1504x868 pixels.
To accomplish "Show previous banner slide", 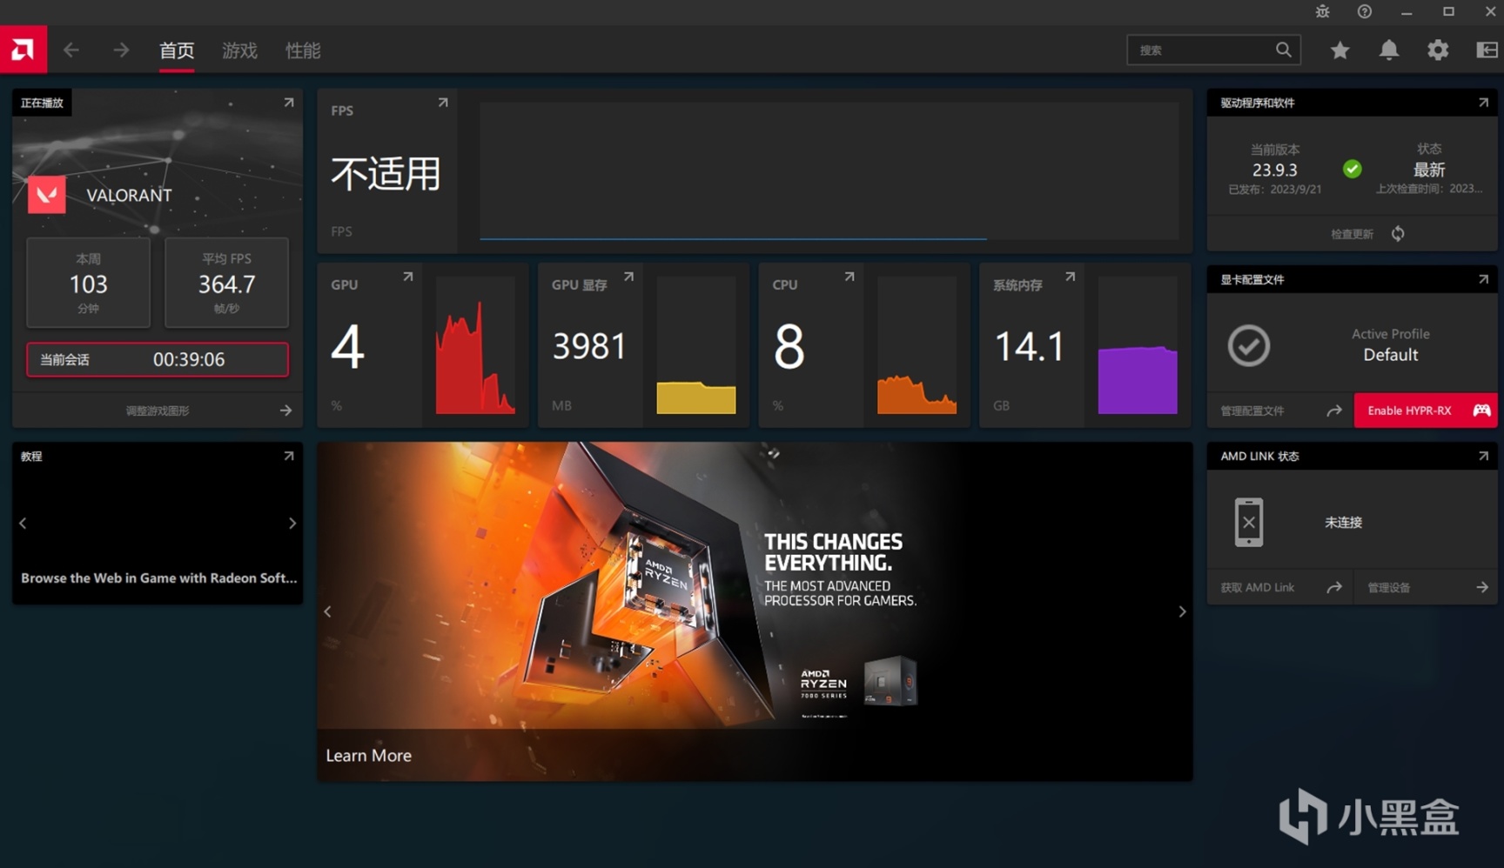I will [328, 611].
